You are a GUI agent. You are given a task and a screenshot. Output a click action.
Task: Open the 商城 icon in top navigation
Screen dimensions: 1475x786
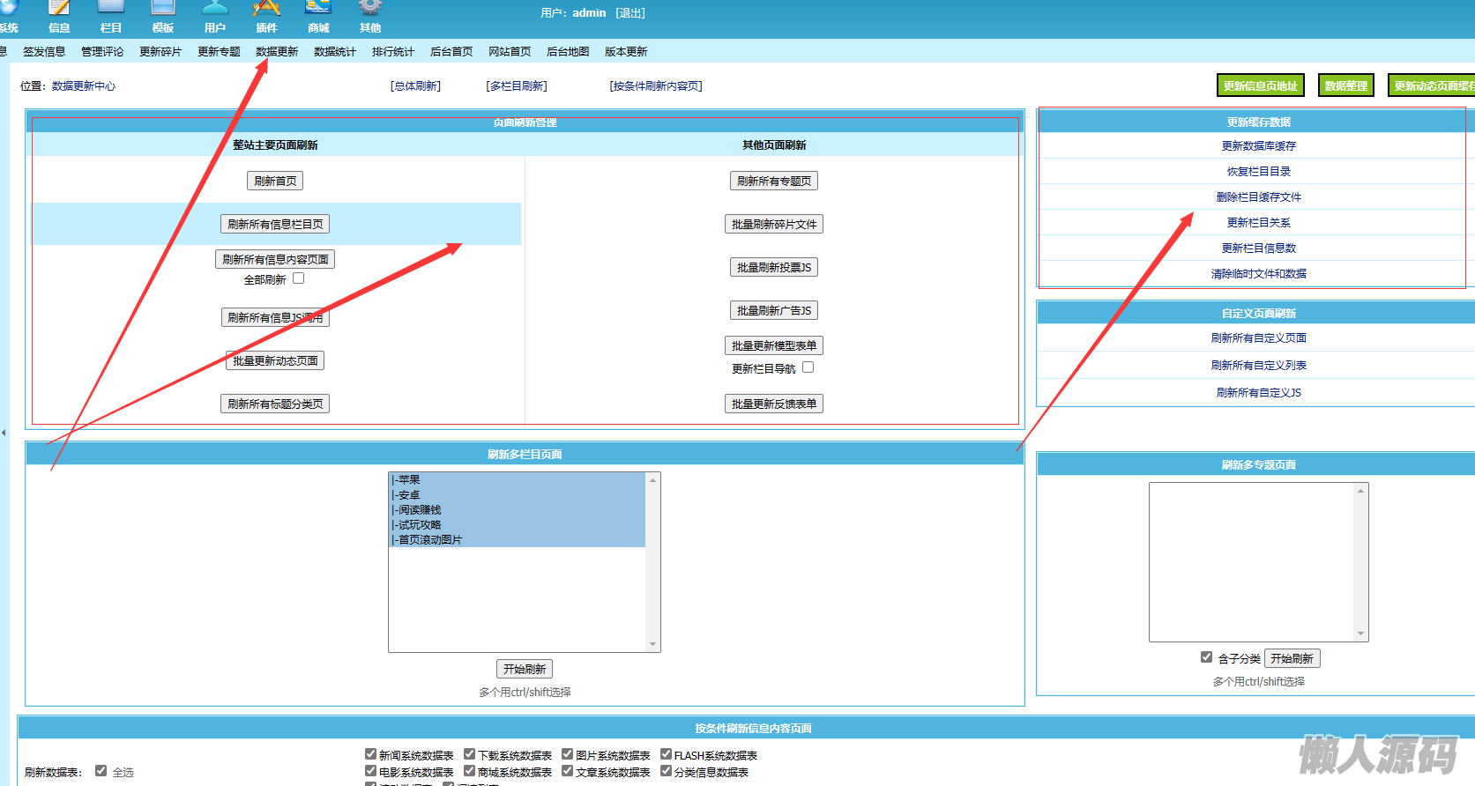coord(318,9)
